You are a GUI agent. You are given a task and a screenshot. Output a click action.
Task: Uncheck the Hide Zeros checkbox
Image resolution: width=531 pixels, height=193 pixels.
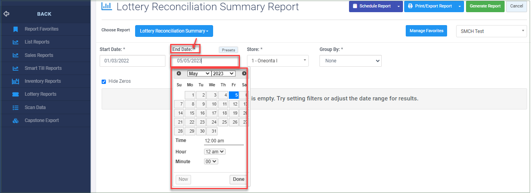point(104,82)
